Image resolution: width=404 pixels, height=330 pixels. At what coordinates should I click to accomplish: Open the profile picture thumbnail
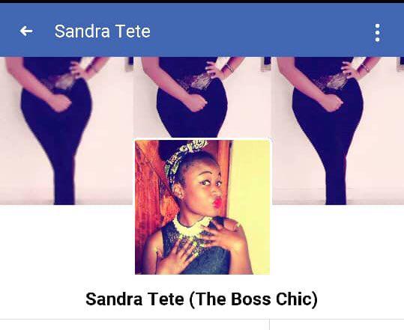pyautogui.click(x=202, y=207)
